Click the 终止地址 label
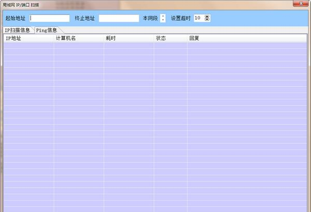Image resolution: width=311 pixels, height=212 pixels. point(84,18)
